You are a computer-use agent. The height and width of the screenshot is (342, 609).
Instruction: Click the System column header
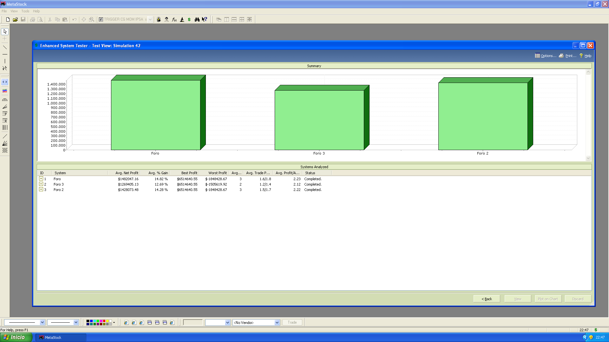pos(79,173)
